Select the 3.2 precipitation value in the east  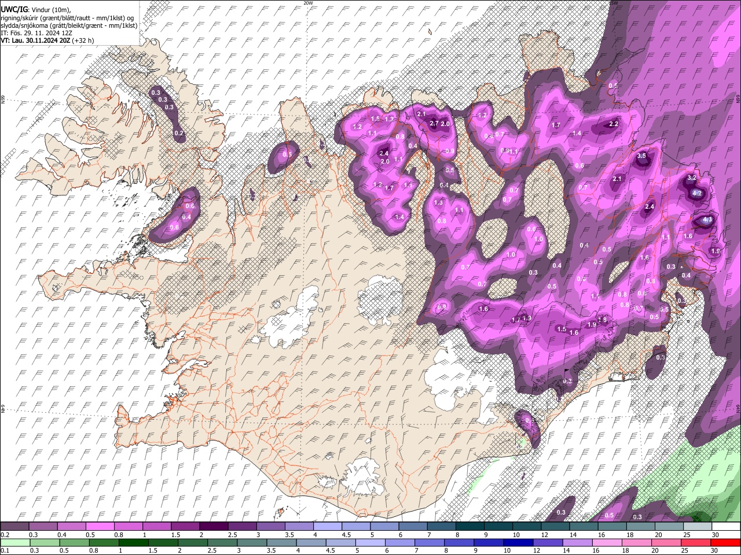point(692,178)
